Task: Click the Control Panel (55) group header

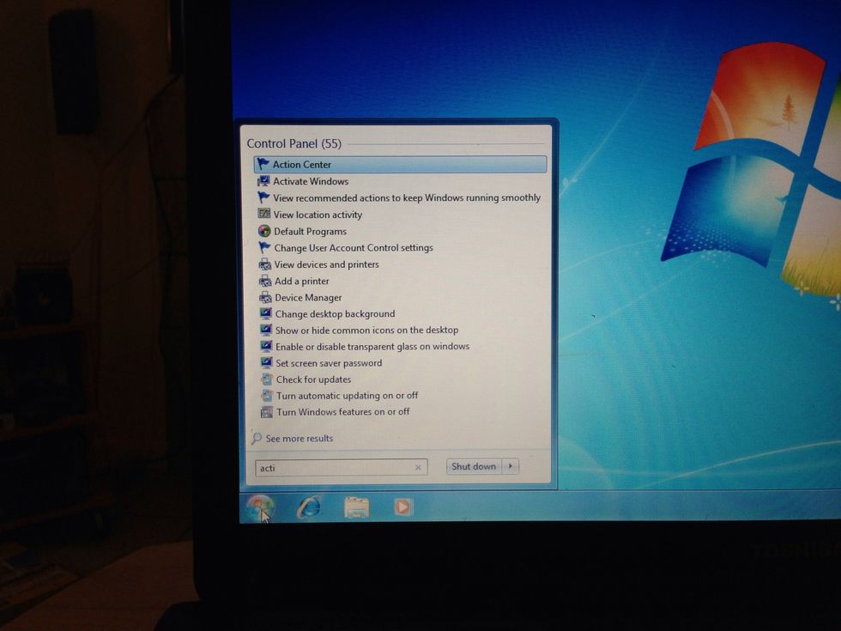Action: [293, 143]
